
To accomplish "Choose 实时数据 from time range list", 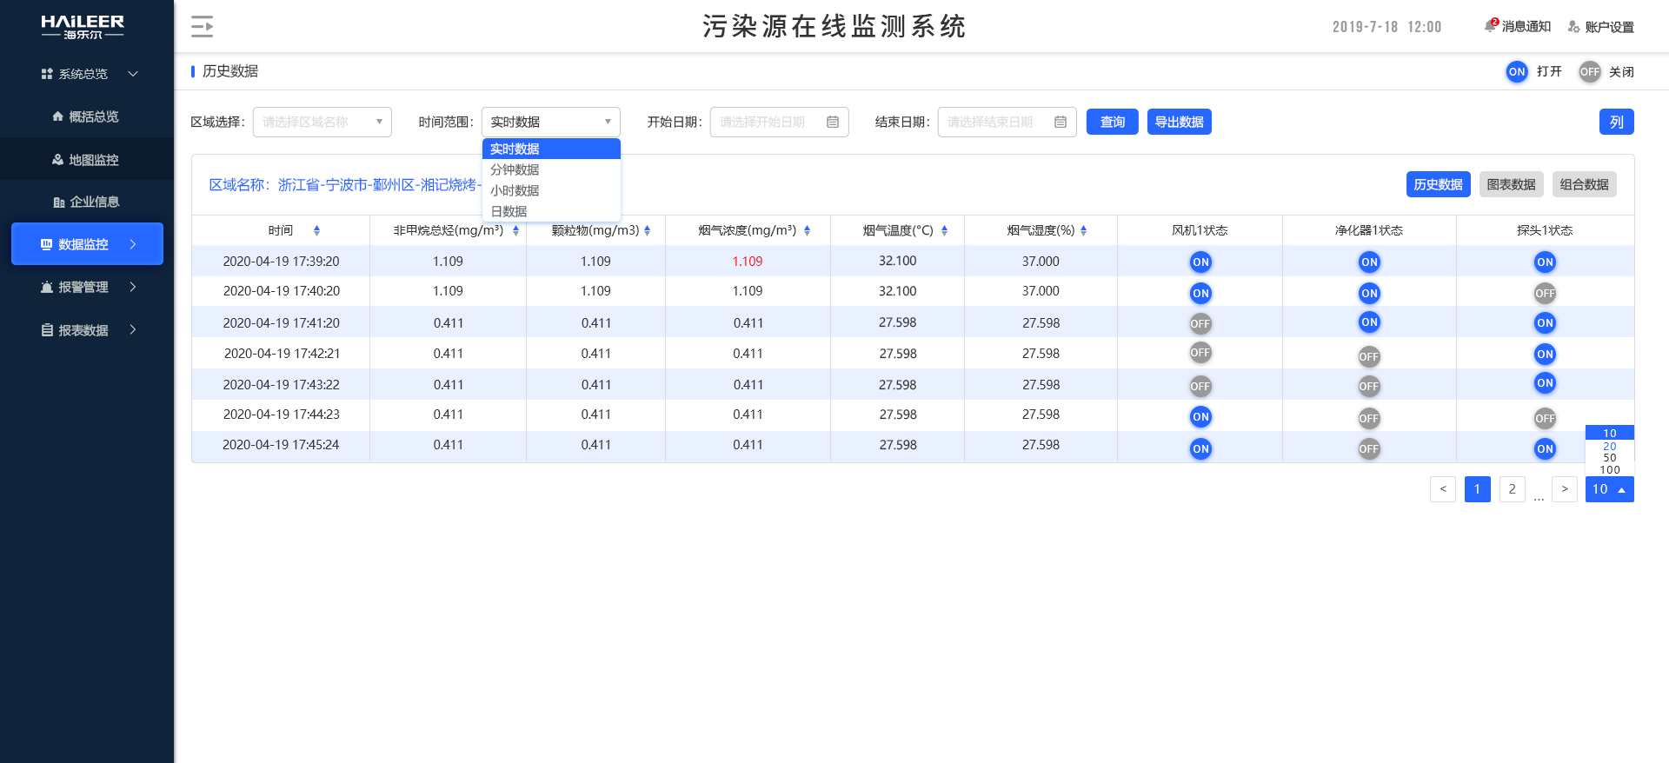I will point(551,149).
